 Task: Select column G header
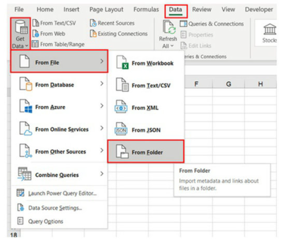pyautogui.click(x=228, y=84)
